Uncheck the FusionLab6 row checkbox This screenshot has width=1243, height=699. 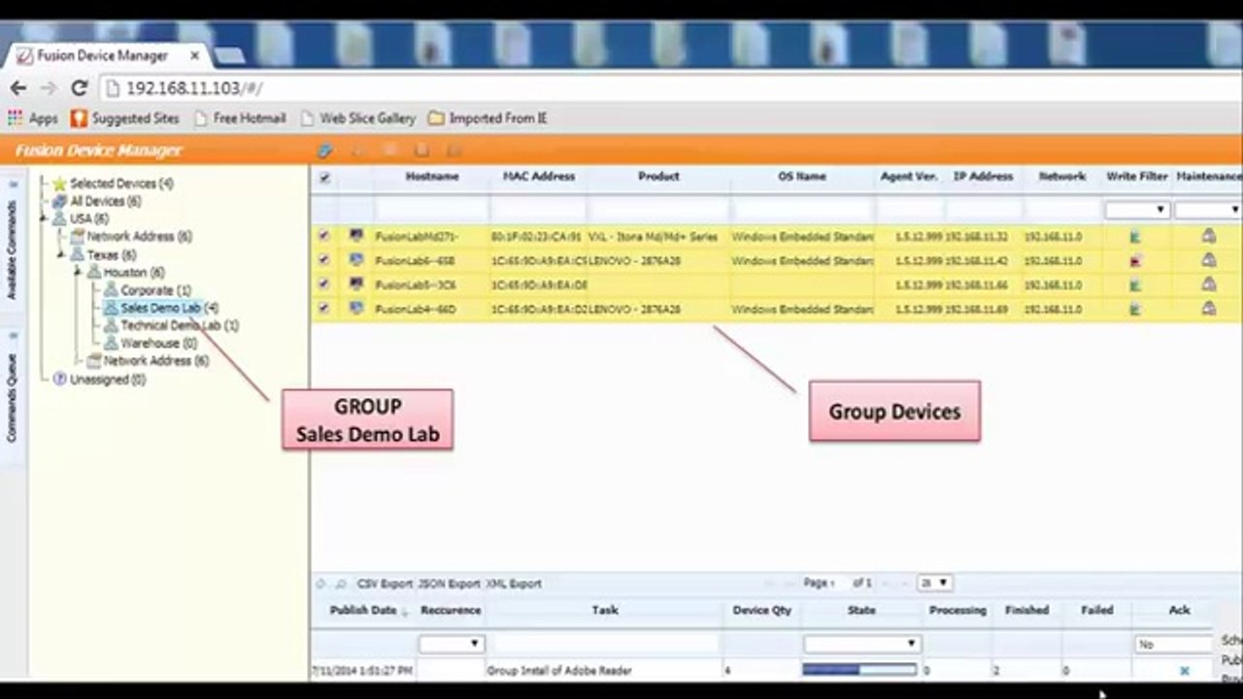pyautogui.click(x=324, y=260)
